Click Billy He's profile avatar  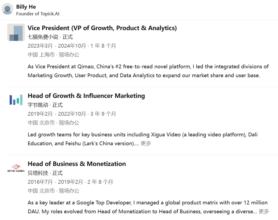pos(8,9)
